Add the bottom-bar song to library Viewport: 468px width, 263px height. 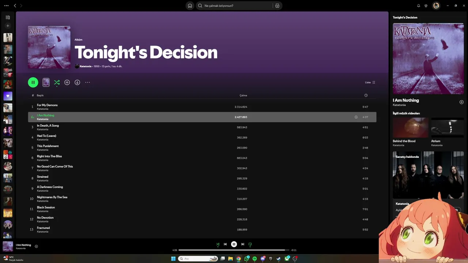pos(36,246)
